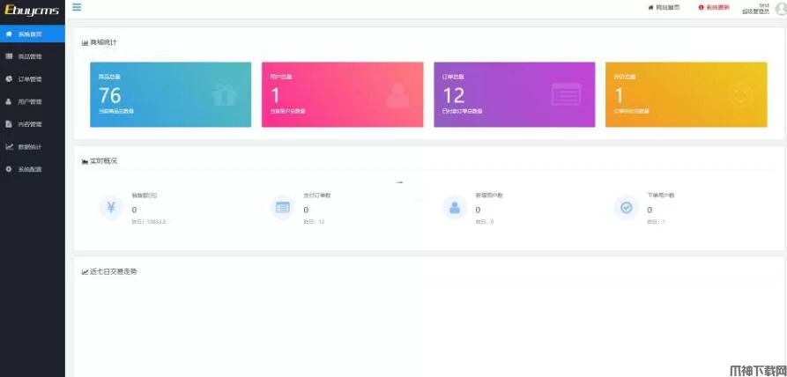Open 数据统计 in the sidebar
This screenshot has height=377, width=787.
click(30, 146)
